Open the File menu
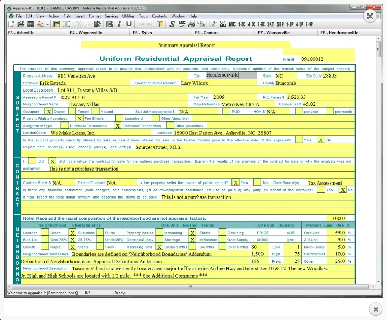 point(19,16)
